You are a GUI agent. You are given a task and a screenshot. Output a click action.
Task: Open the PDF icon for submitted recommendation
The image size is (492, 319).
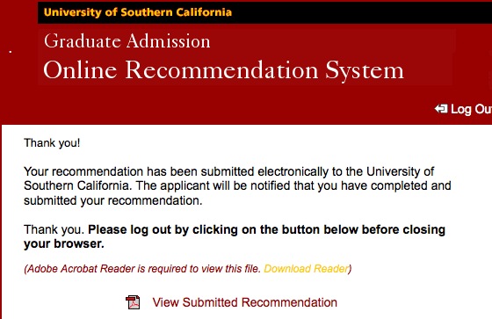pyautogui.click(x=133, y=302)
